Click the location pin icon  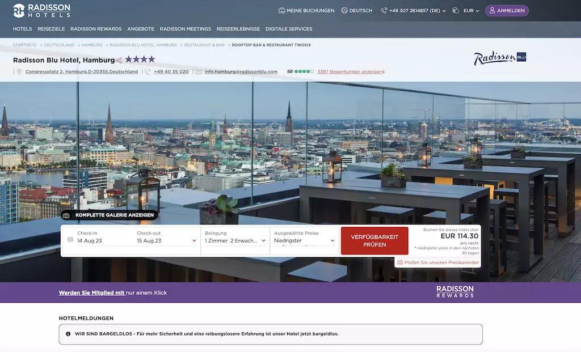(x=19, y=72)
